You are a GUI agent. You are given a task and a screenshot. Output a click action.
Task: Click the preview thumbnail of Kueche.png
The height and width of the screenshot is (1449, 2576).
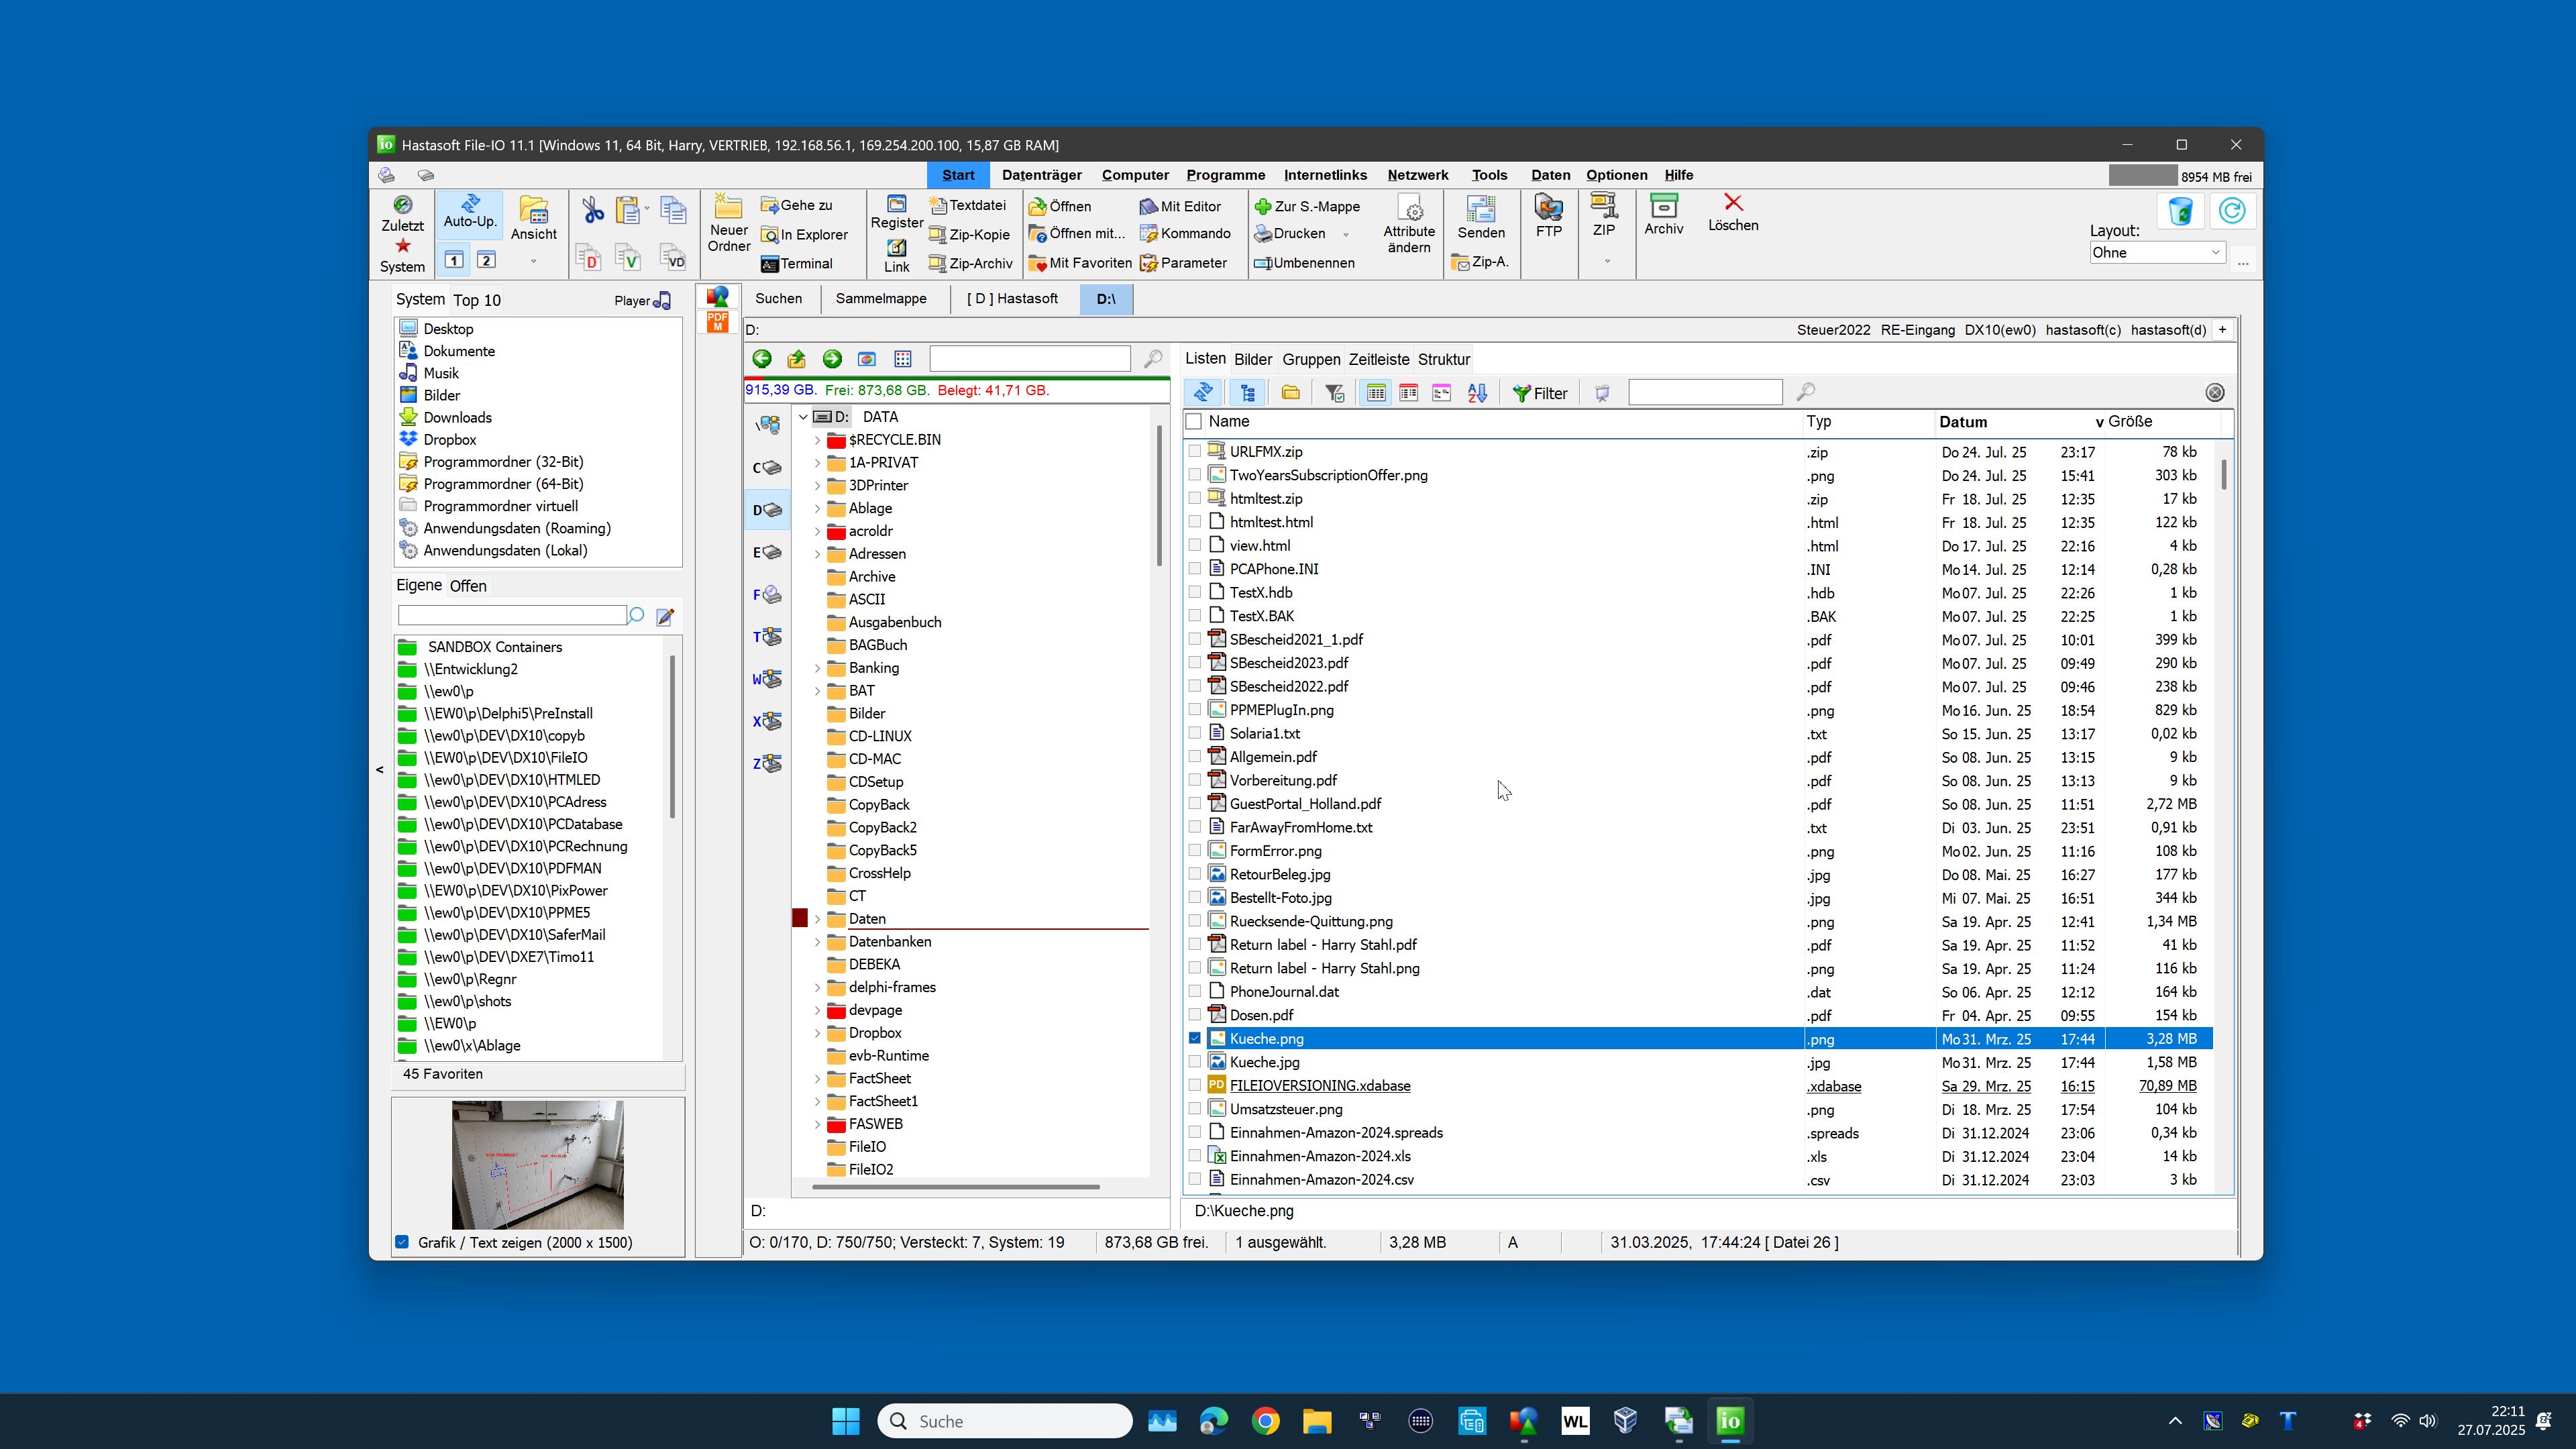[x=537, y=1165]
